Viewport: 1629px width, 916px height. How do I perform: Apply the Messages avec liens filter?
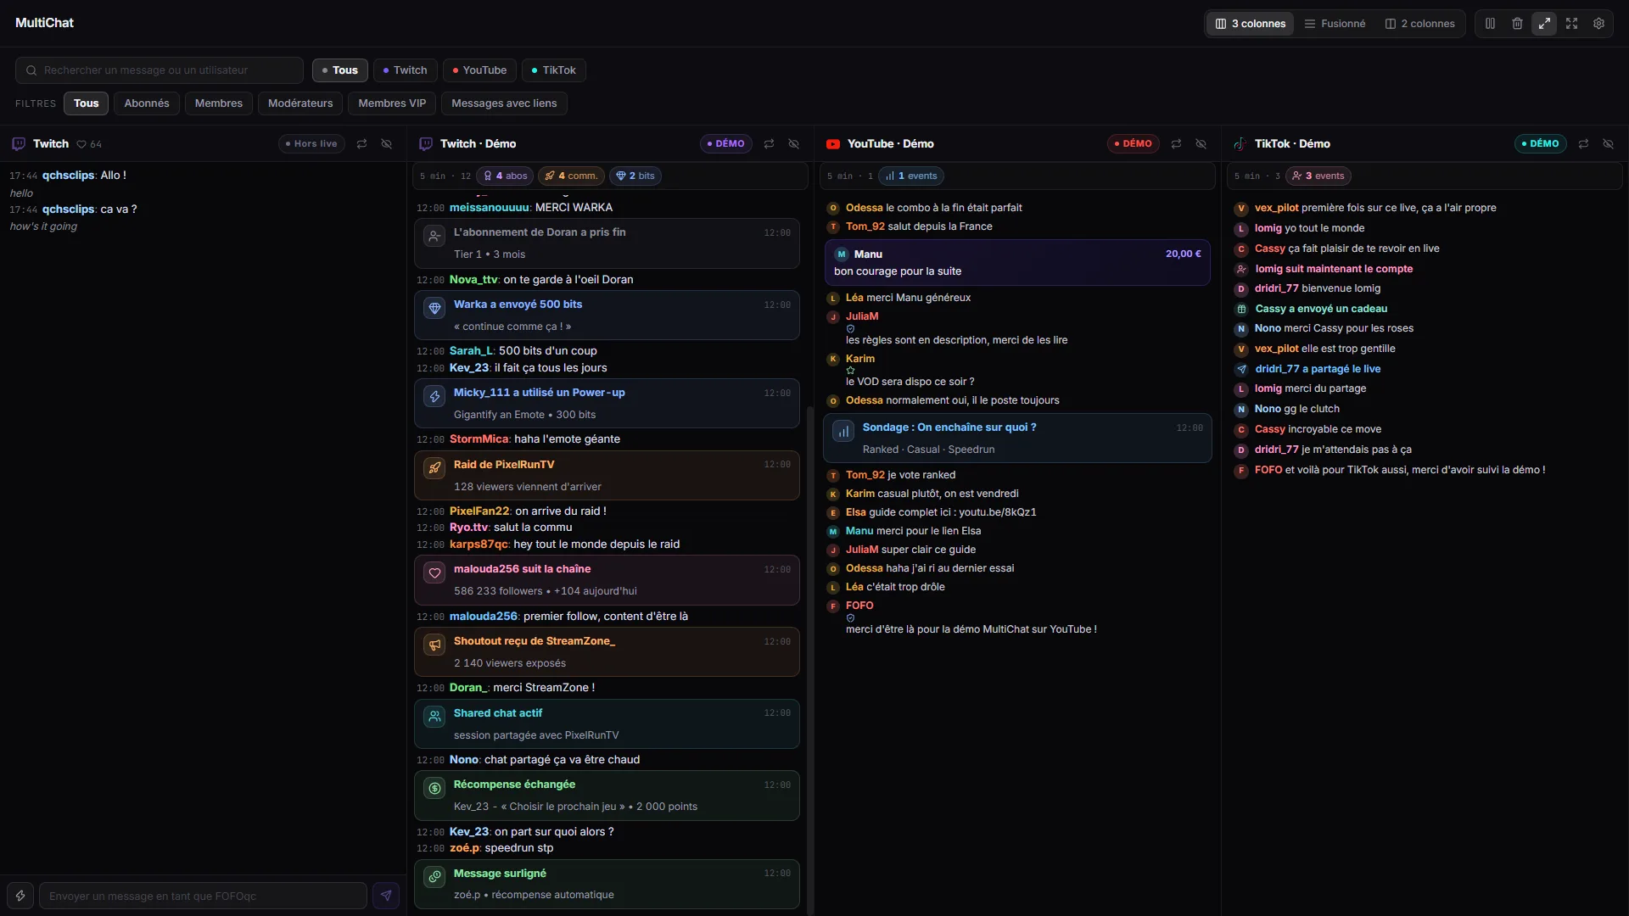coord(504,103)
